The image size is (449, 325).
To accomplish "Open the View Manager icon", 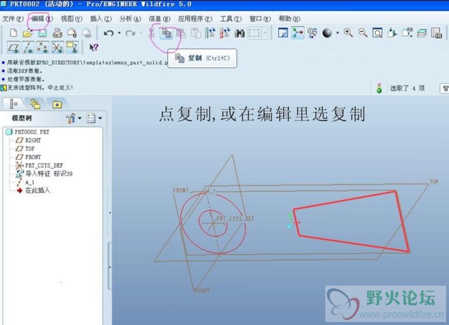I will [437, 33].
